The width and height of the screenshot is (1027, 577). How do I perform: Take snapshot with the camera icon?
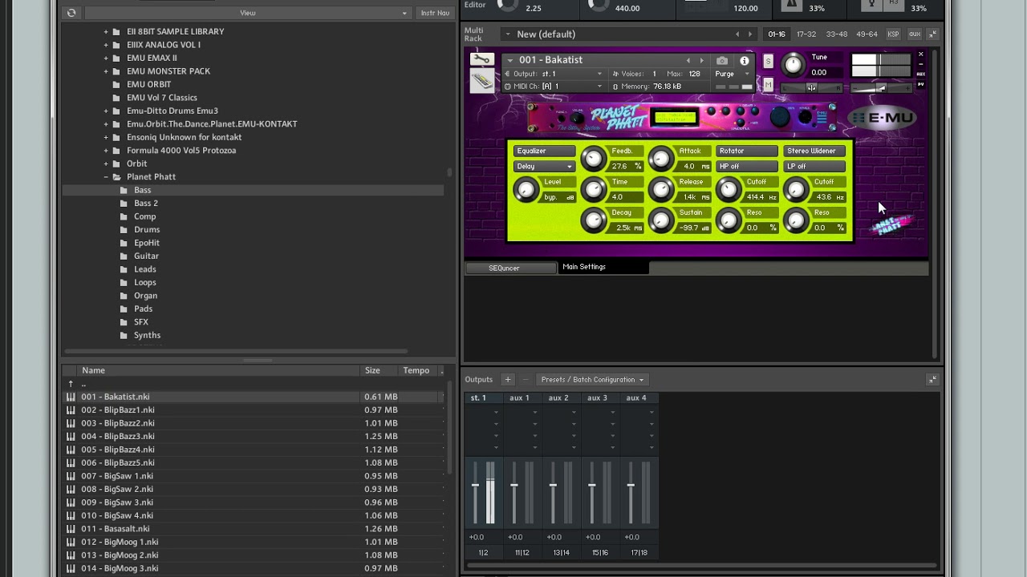point(722,61)
